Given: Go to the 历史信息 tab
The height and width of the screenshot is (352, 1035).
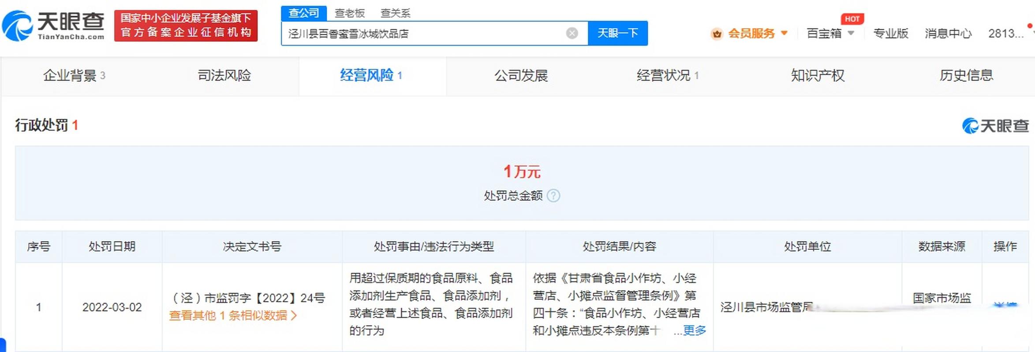Looking at the screenshot, I should coord(966,76).
